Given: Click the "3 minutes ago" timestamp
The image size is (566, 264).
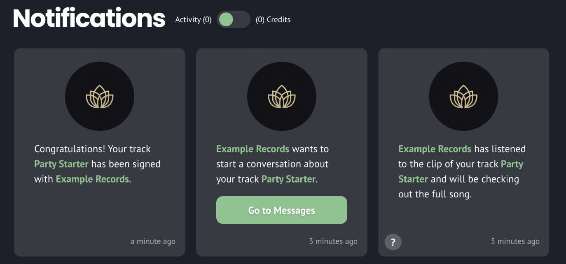Looking at the screenshot, I should pyautogui.click(x=333, y=241).
